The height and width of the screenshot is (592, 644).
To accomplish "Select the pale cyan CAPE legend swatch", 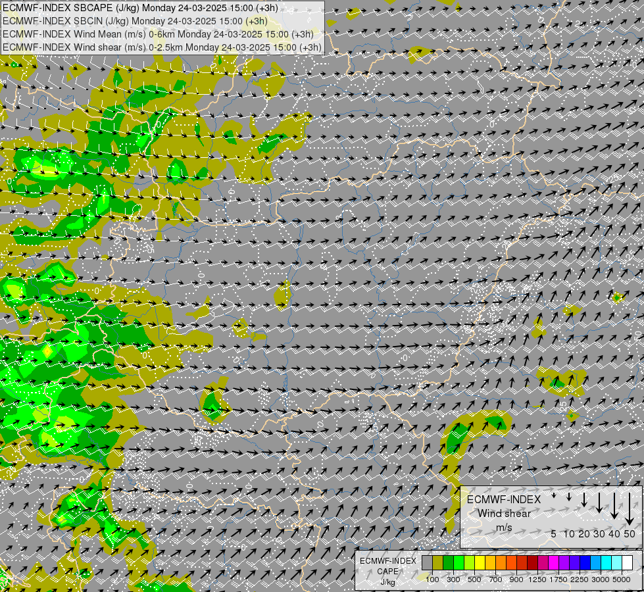I will point(616,563).
